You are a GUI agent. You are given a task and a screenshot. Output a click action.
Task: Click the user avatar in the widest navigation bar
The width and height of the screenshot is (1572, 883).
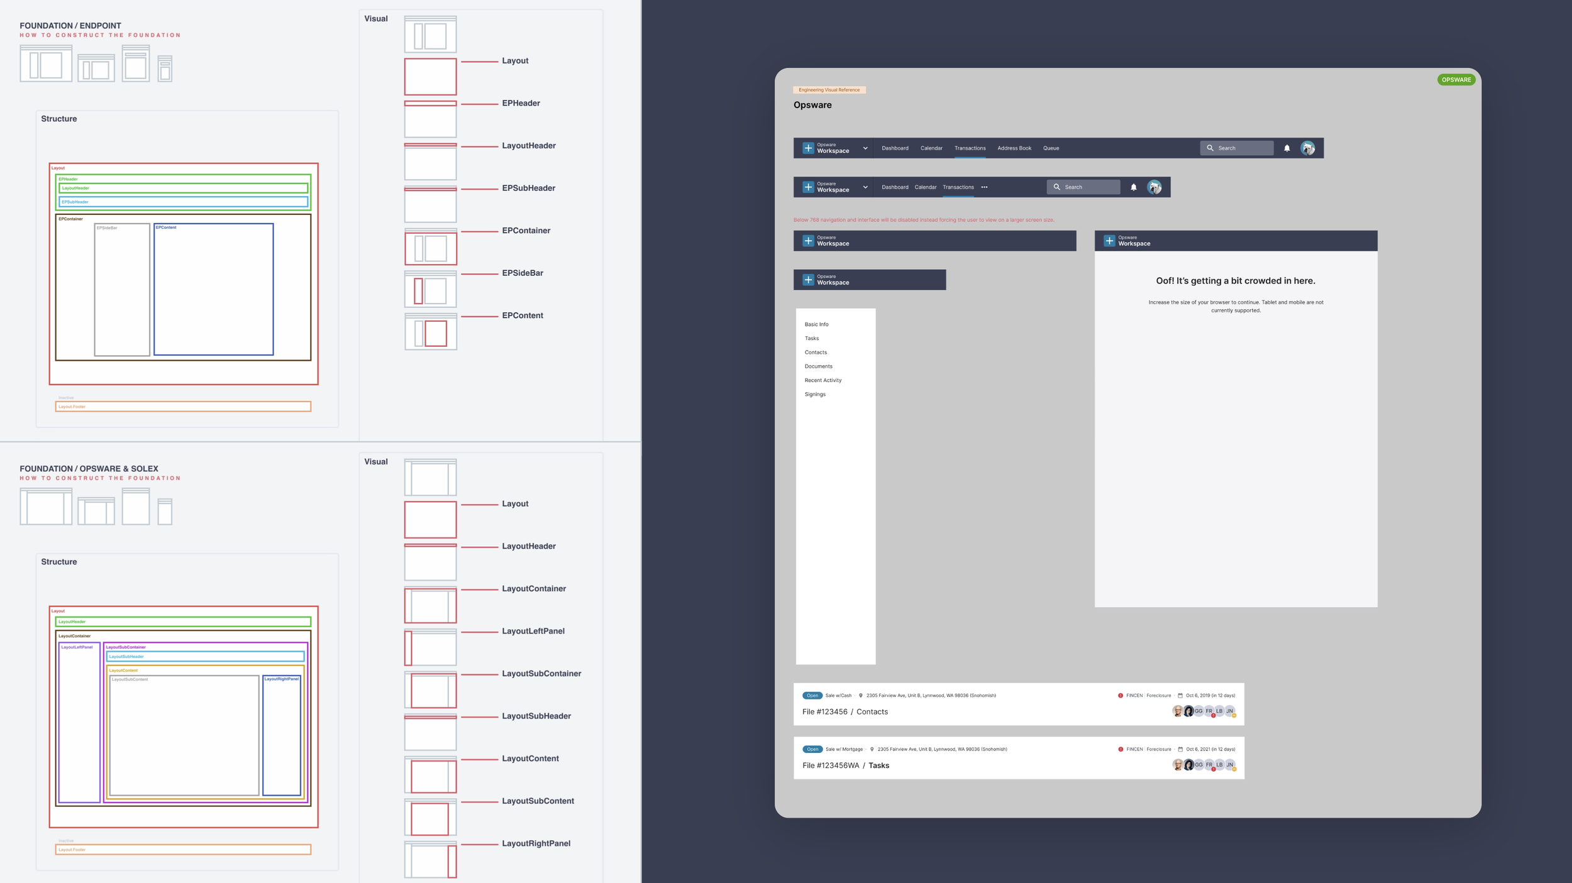(x=1307, y=148)
